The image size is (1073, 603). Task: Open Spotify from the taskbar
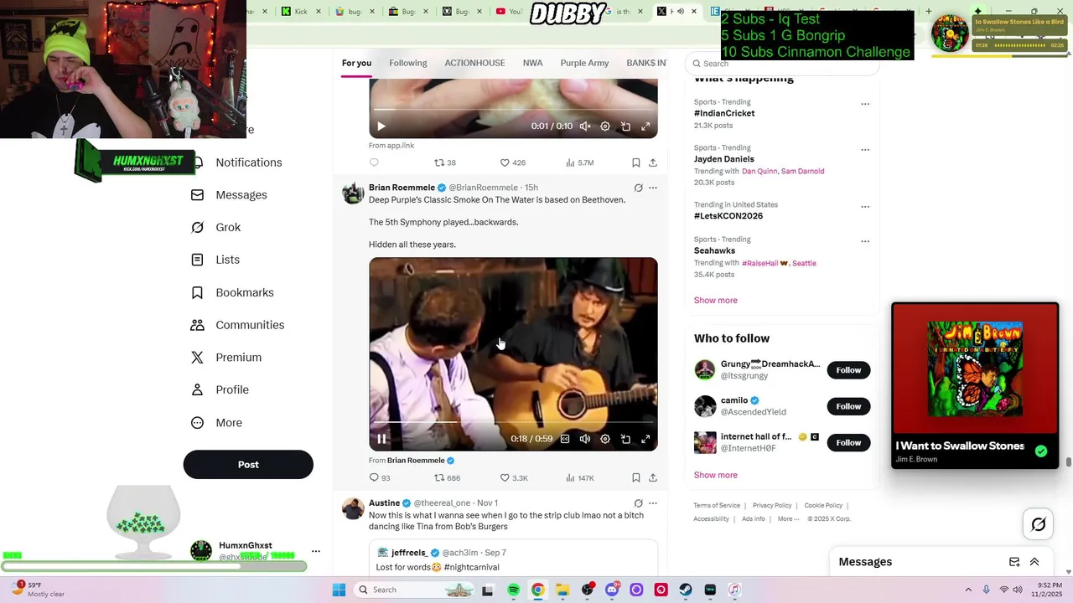[x=514, y=590]
